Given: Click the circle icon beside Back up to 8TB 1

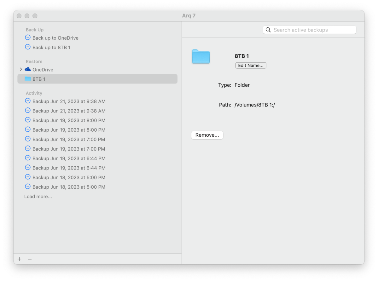Looking at the screenshot, I should click(28, 47).
